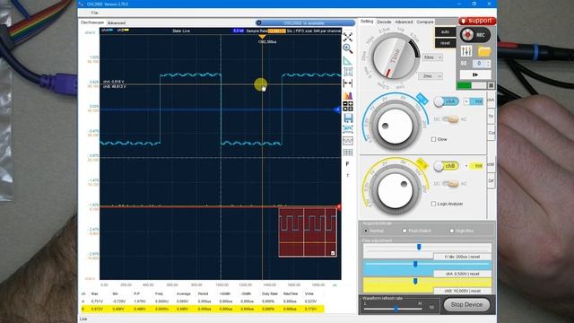The width and height of the screenshot is (574, 323).
Task: Click the stepper on the 0 value field
Action: click(x=488, y=64)
